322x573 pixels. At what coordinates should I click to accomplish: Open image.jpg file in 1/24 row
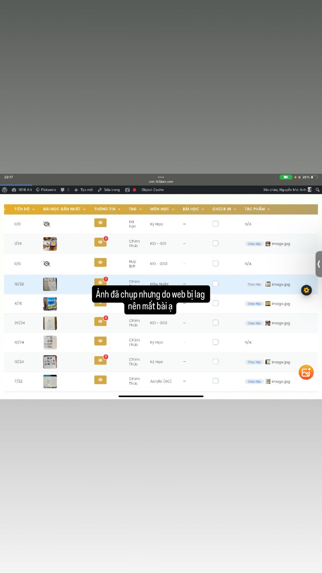[x=278, y=244]
